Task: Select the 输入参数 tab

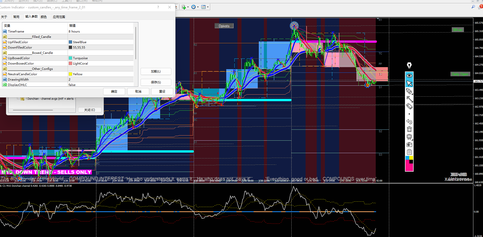Action: (x=32, y=17)
